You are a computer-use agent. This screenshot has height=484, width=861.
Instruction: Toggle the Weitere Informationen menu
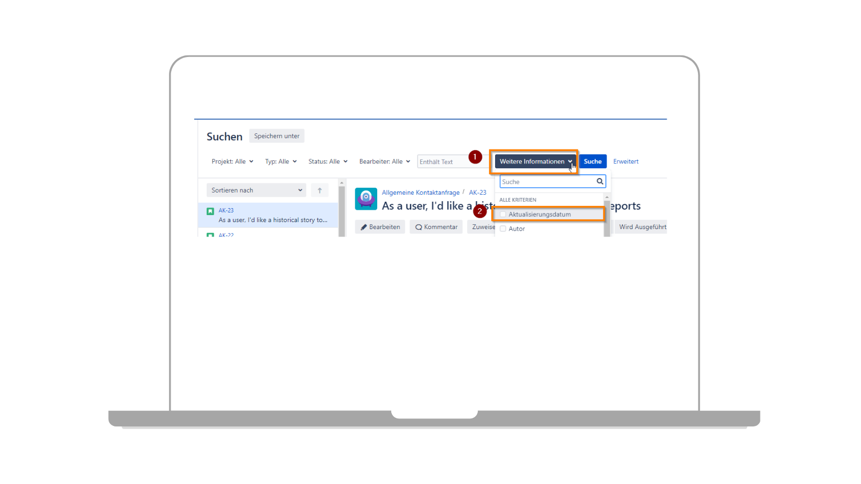coord(535,162)
